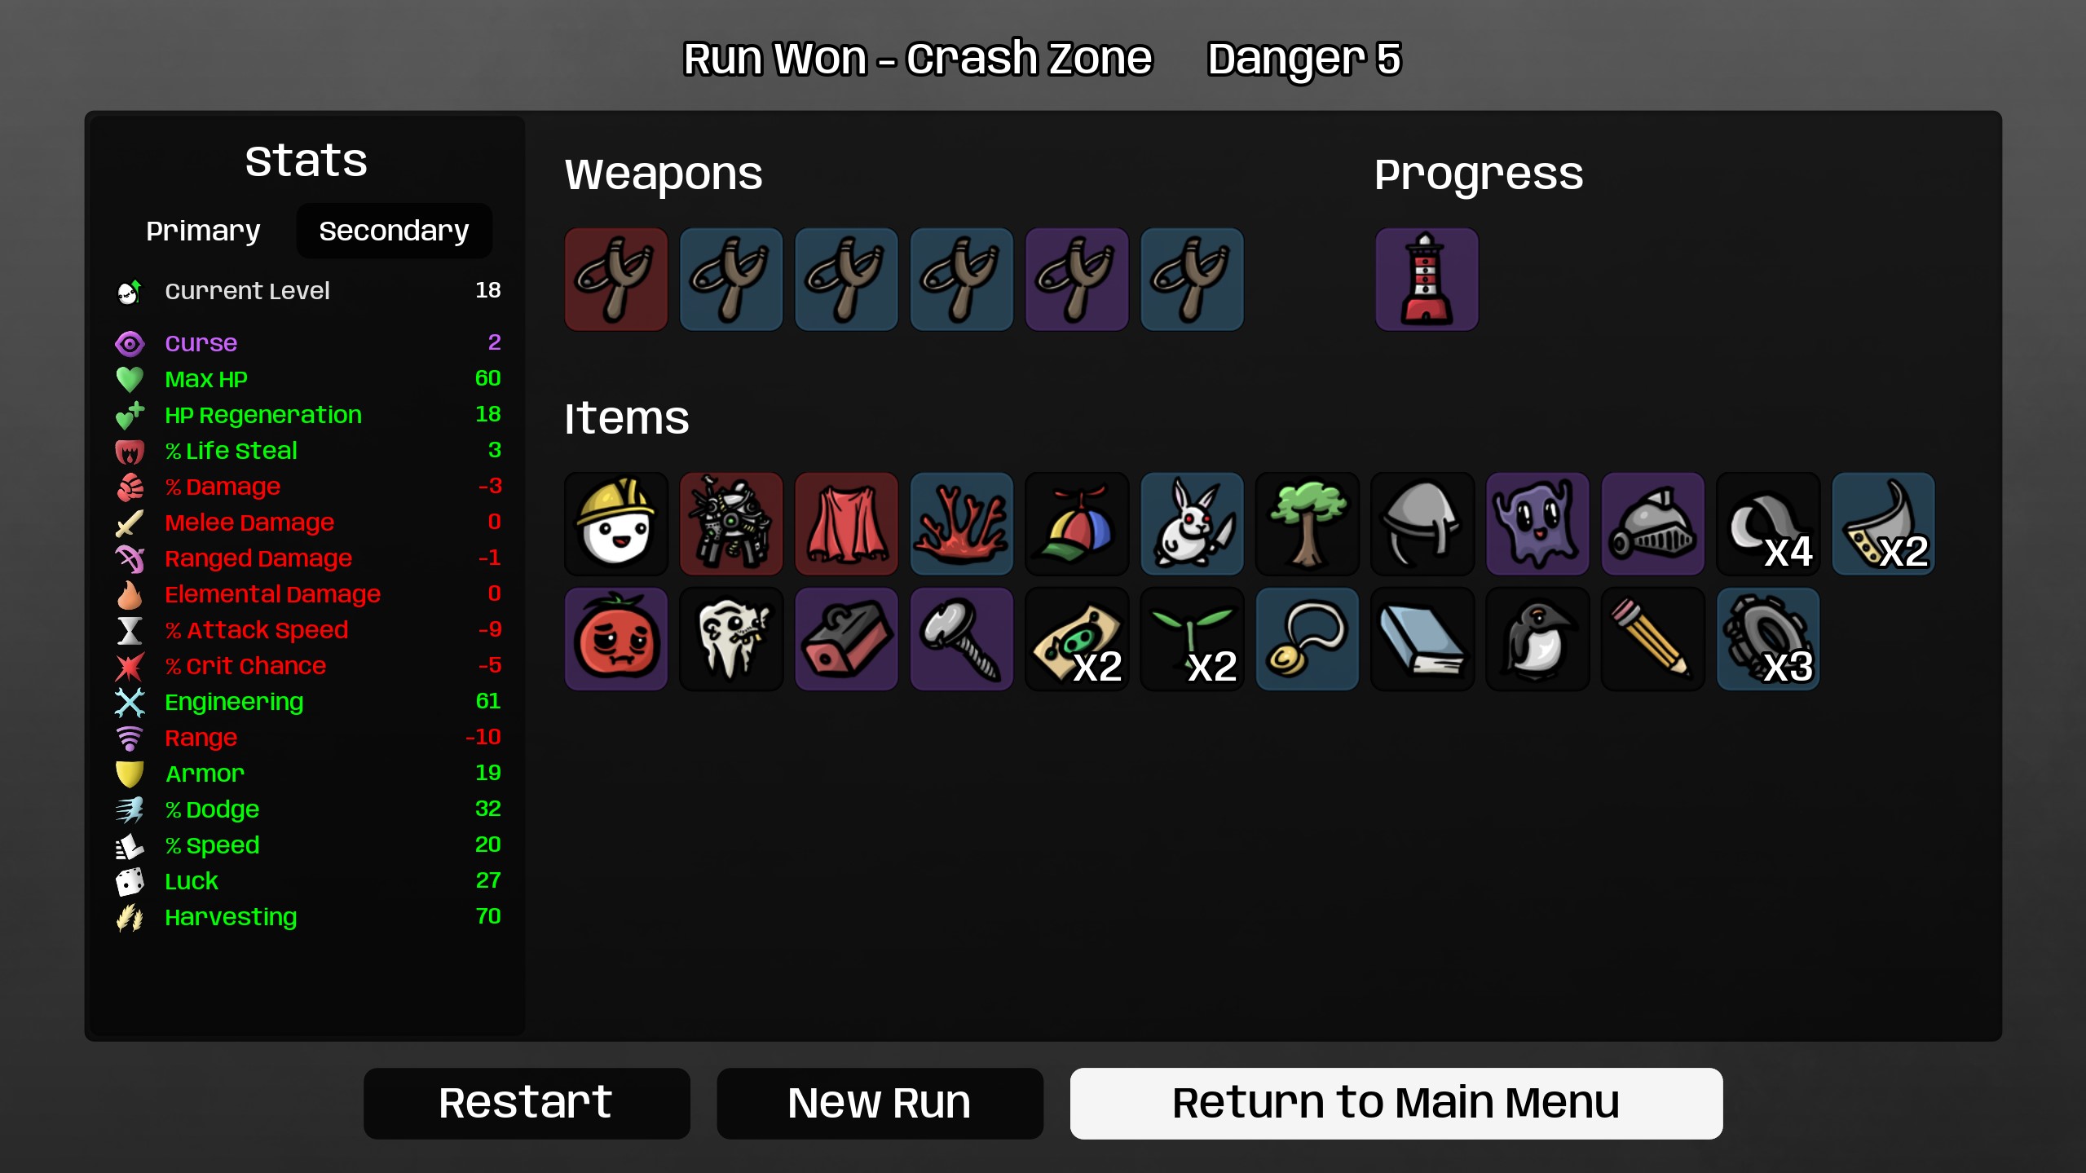Select the red slingshot weapon icon
The width and height of the screenshot is (2086, 1173).
click(x=616, y=280)
